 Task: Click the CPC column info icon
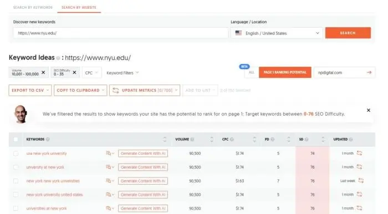pos(232,139)
